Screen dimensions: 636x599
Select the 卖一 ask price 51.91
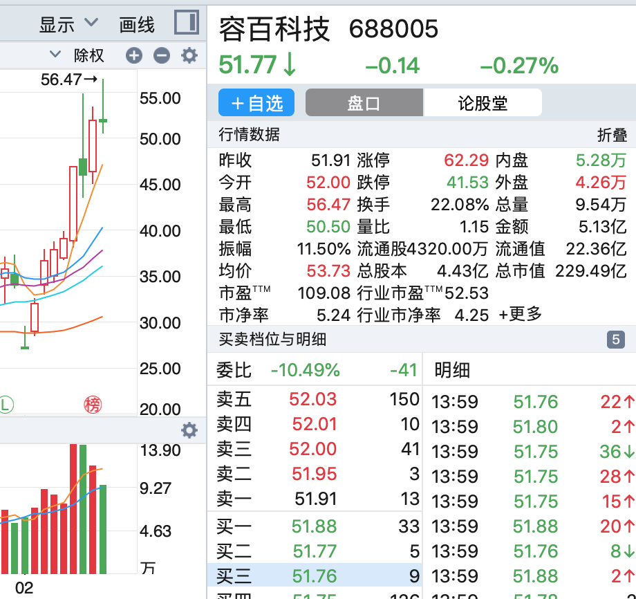tap(316, 499)
